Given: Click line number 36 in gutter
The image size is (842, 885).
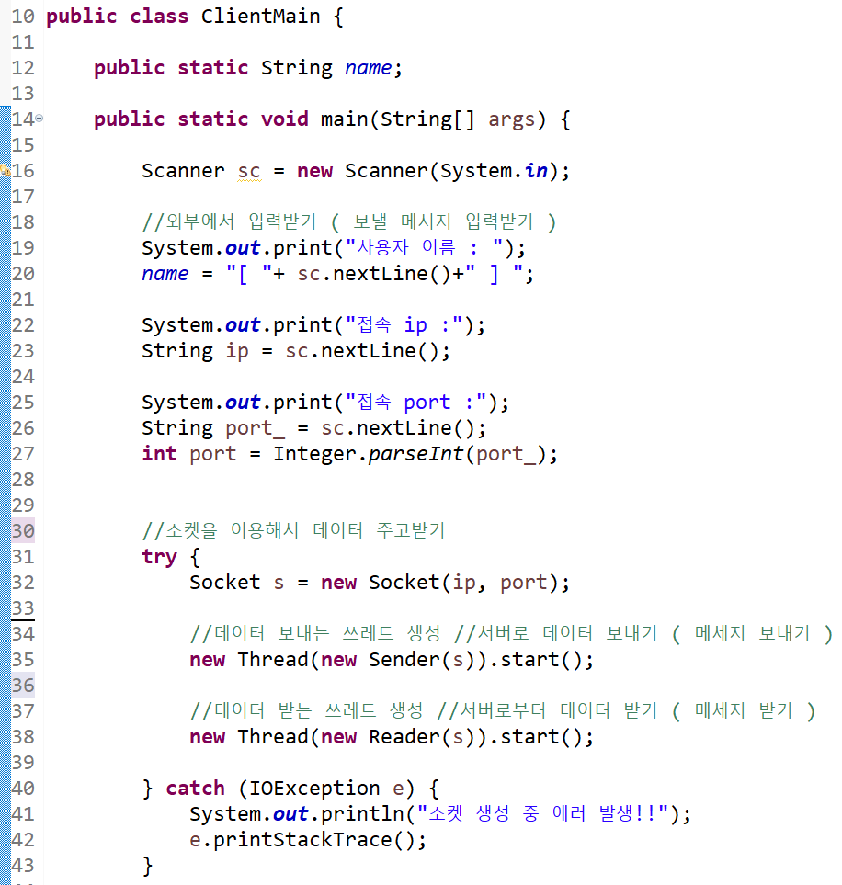Looking at the screenshot, I should (x=23, y=686).
